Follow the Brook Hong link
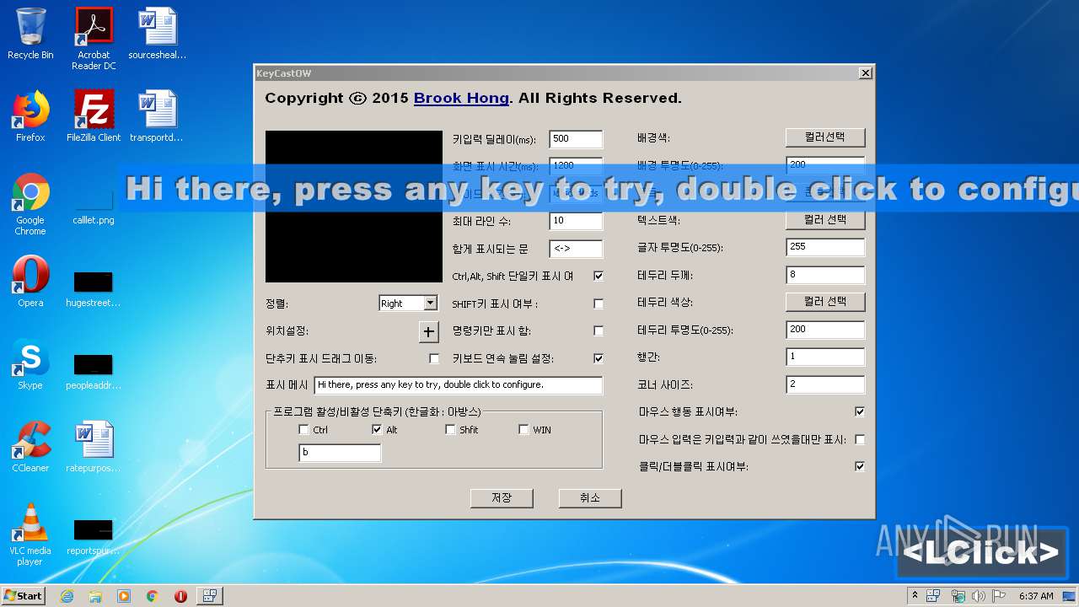Screen dimensions: 1079x607 click(x=461, y=98)
